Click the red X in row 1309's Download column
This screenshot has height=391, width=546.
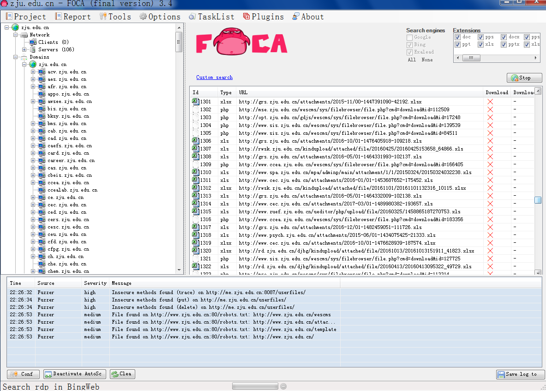pyautogui.click(x=490, y=164)
